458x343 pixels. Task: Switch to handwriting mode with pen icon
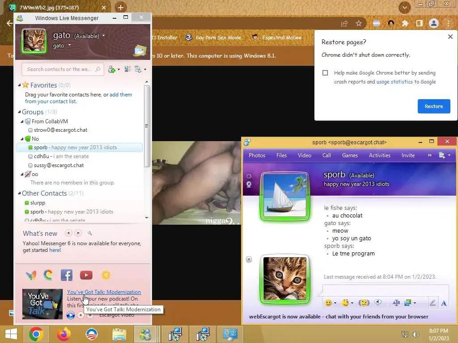[x=433, y=303]
